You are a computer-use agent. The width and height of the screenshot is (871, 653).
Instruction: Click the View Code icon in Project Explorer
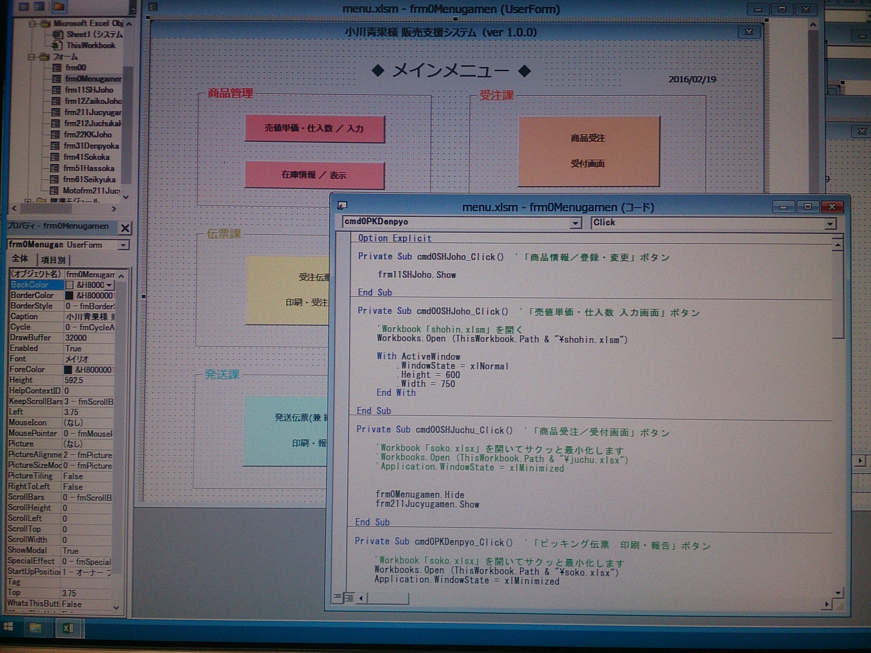pyautogui.click(x=24, y=6)
